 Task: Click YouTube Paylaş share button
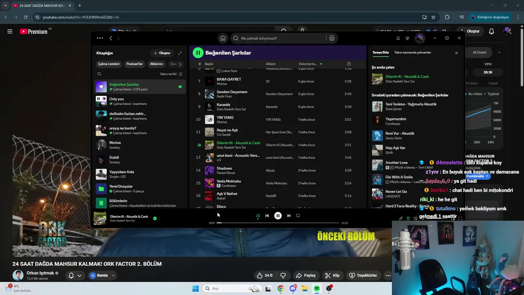click(306, 275)
